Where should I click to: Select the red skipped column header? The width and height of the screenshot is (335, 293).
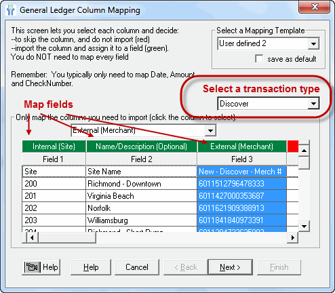pos(293,146)
